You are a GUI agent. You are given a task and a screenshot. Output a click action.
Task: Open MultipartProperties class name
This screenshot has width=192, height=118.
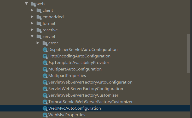67,76
